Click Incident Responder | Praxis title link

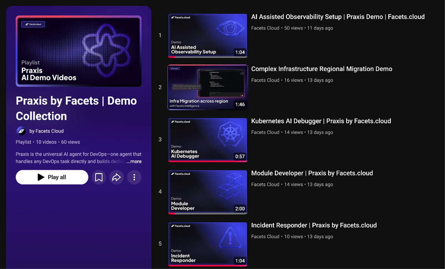(x=314, y=225)
